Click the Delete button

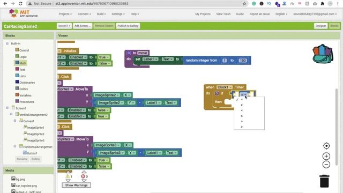click(x=36, y=159)
